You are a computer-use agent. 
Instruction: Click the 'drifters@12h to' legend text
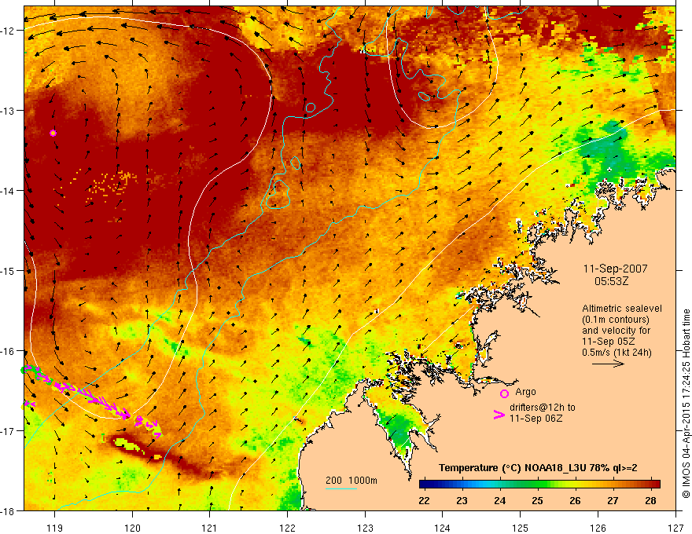tap(543, 408)
